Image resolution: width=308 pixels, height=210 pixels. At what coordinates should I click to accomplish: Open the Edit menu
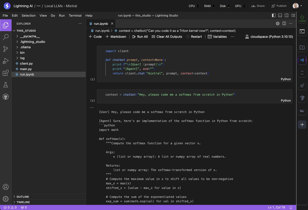(x=15, y=15)
